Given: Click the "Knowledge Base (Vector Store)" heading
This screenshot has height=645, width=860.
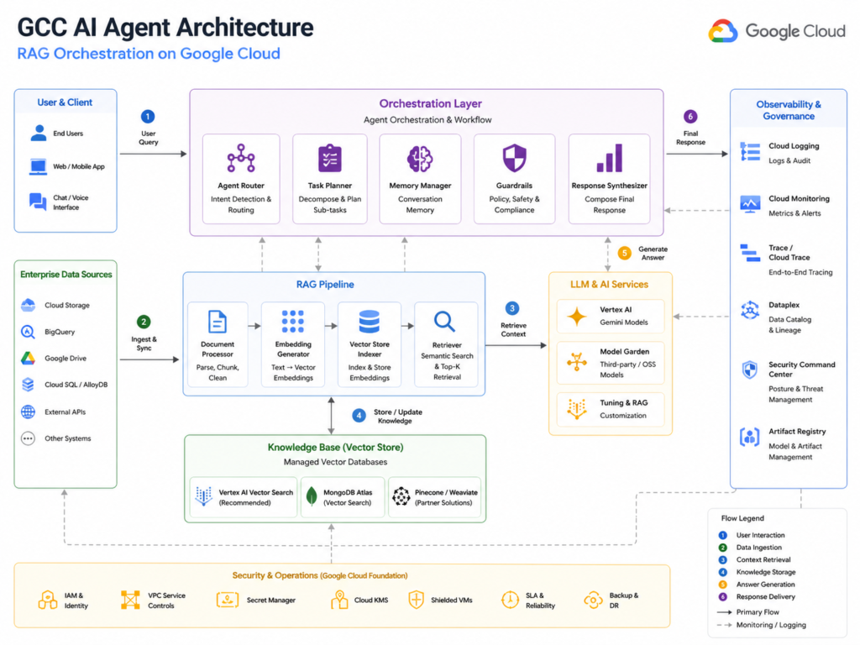Looking at the screenshot, I should pyautogui.click(x=336, y=447).
